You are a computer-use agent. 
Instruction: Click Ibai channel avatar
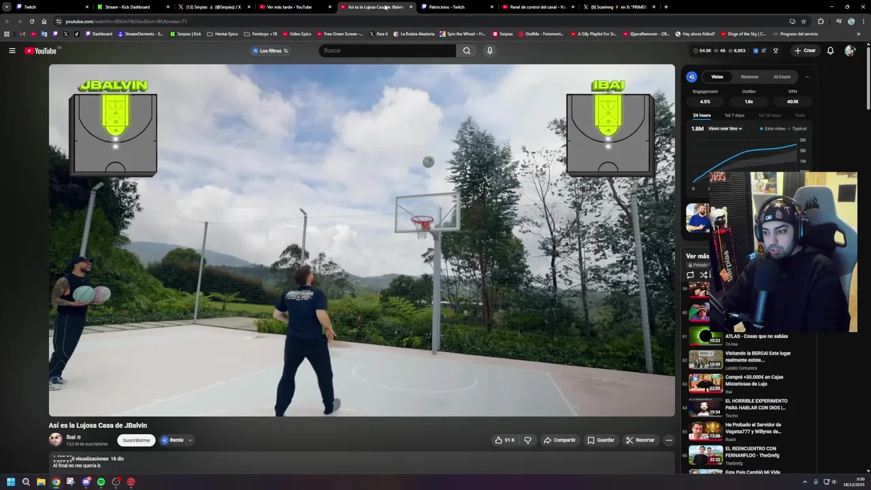(55, 440)
